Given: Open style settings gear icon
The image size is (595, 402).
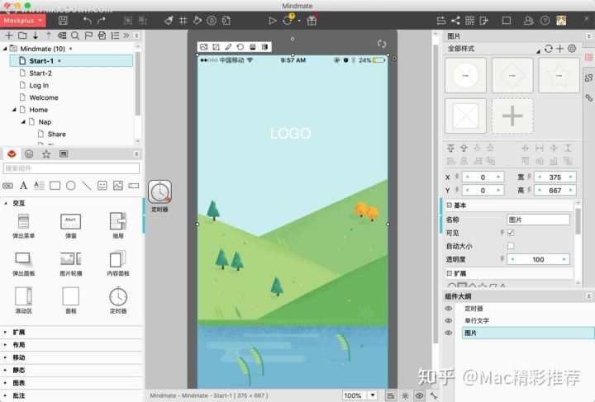Looking at the screenshot, I should pyautogui.click(x=572, y=49).
